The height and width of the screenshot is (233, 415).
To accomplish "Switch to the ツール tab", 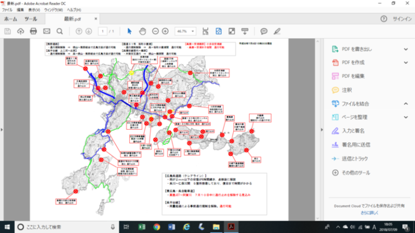I will click(30, 19).
